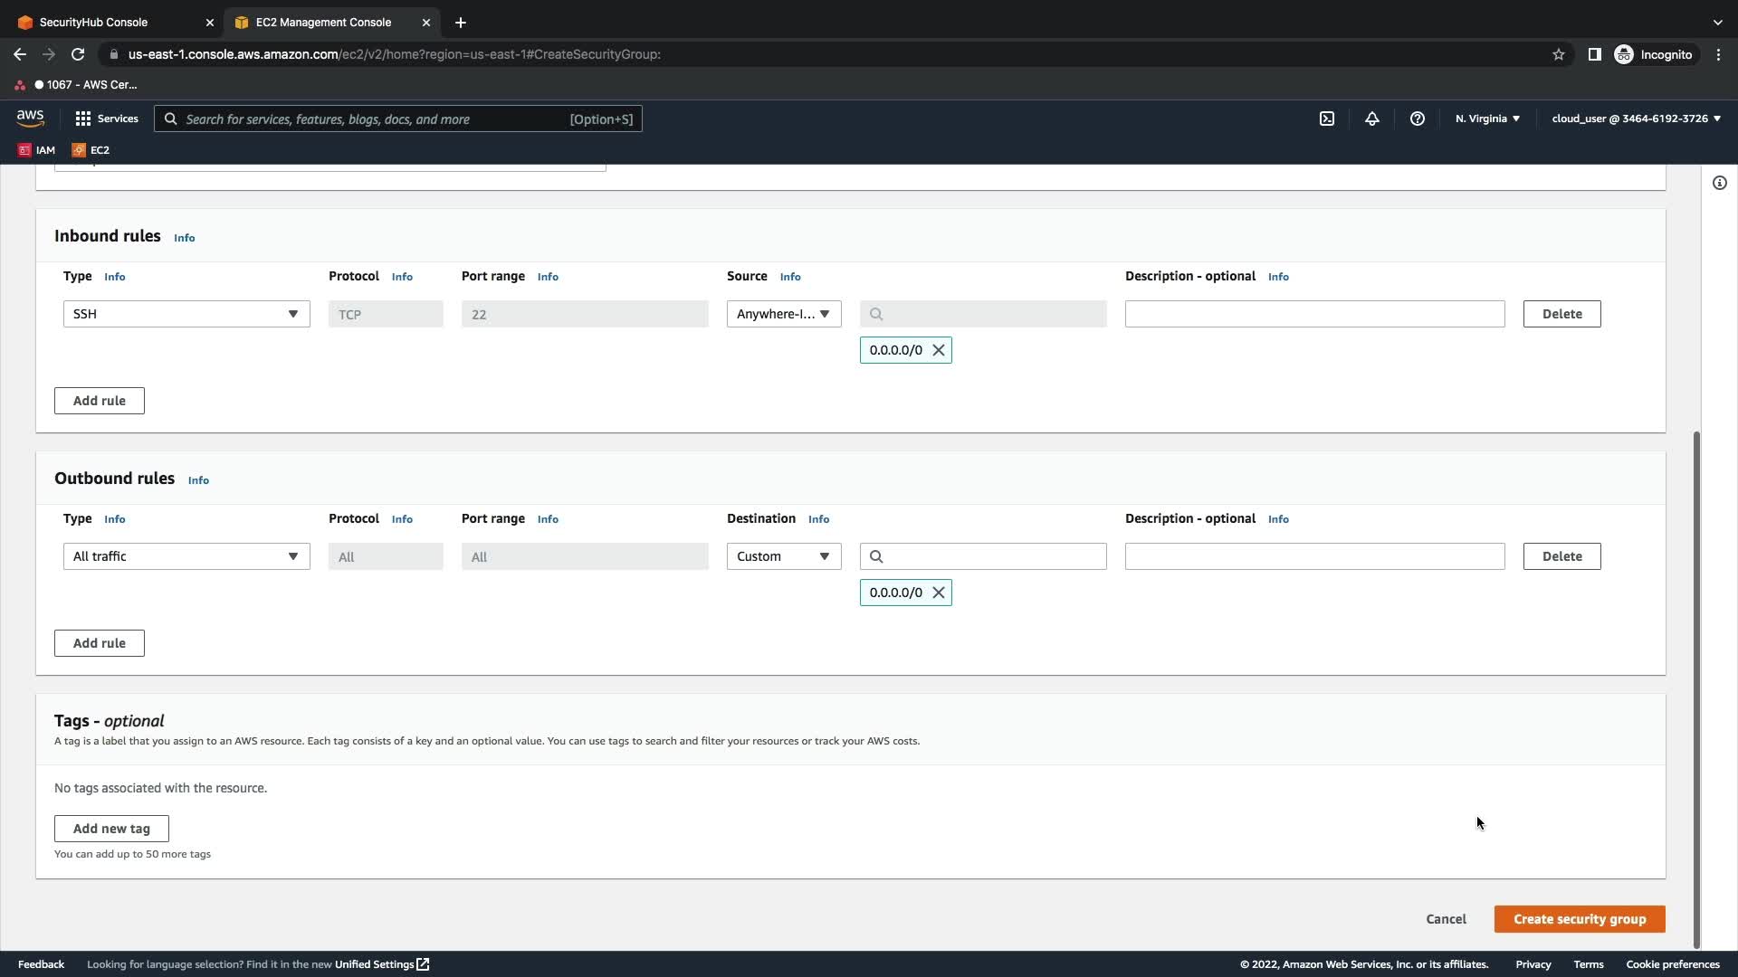Open AWS CloudShell icon in header
1738x977 pixels.
point(1327,119)
